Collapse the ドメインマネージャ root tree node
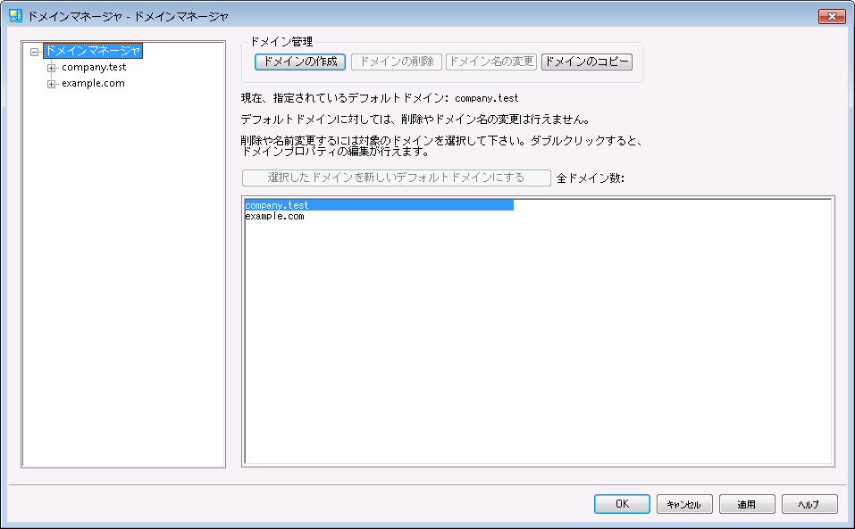The height and width of the screenshot is (529, 855). point(34,52)
